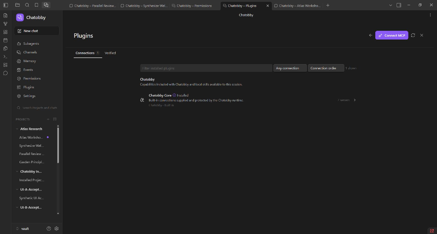Open the Connection order sort dropdown
Image resolution: width=437 pixels, height=234 pixels.
coord(326,68)
